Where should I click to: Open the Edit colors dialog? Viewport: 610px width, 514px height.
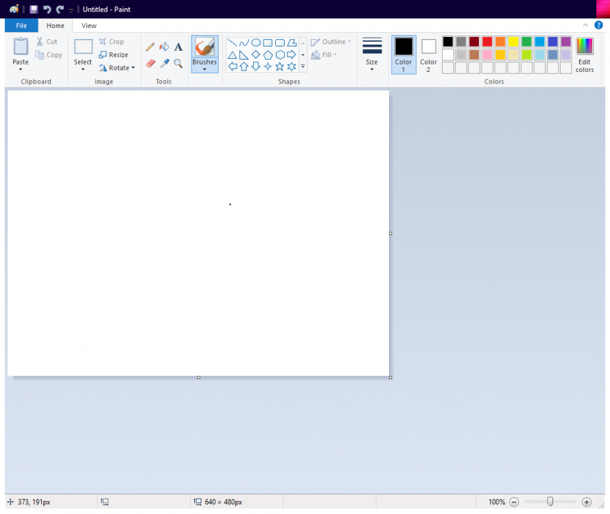click(x=585, y=55)
